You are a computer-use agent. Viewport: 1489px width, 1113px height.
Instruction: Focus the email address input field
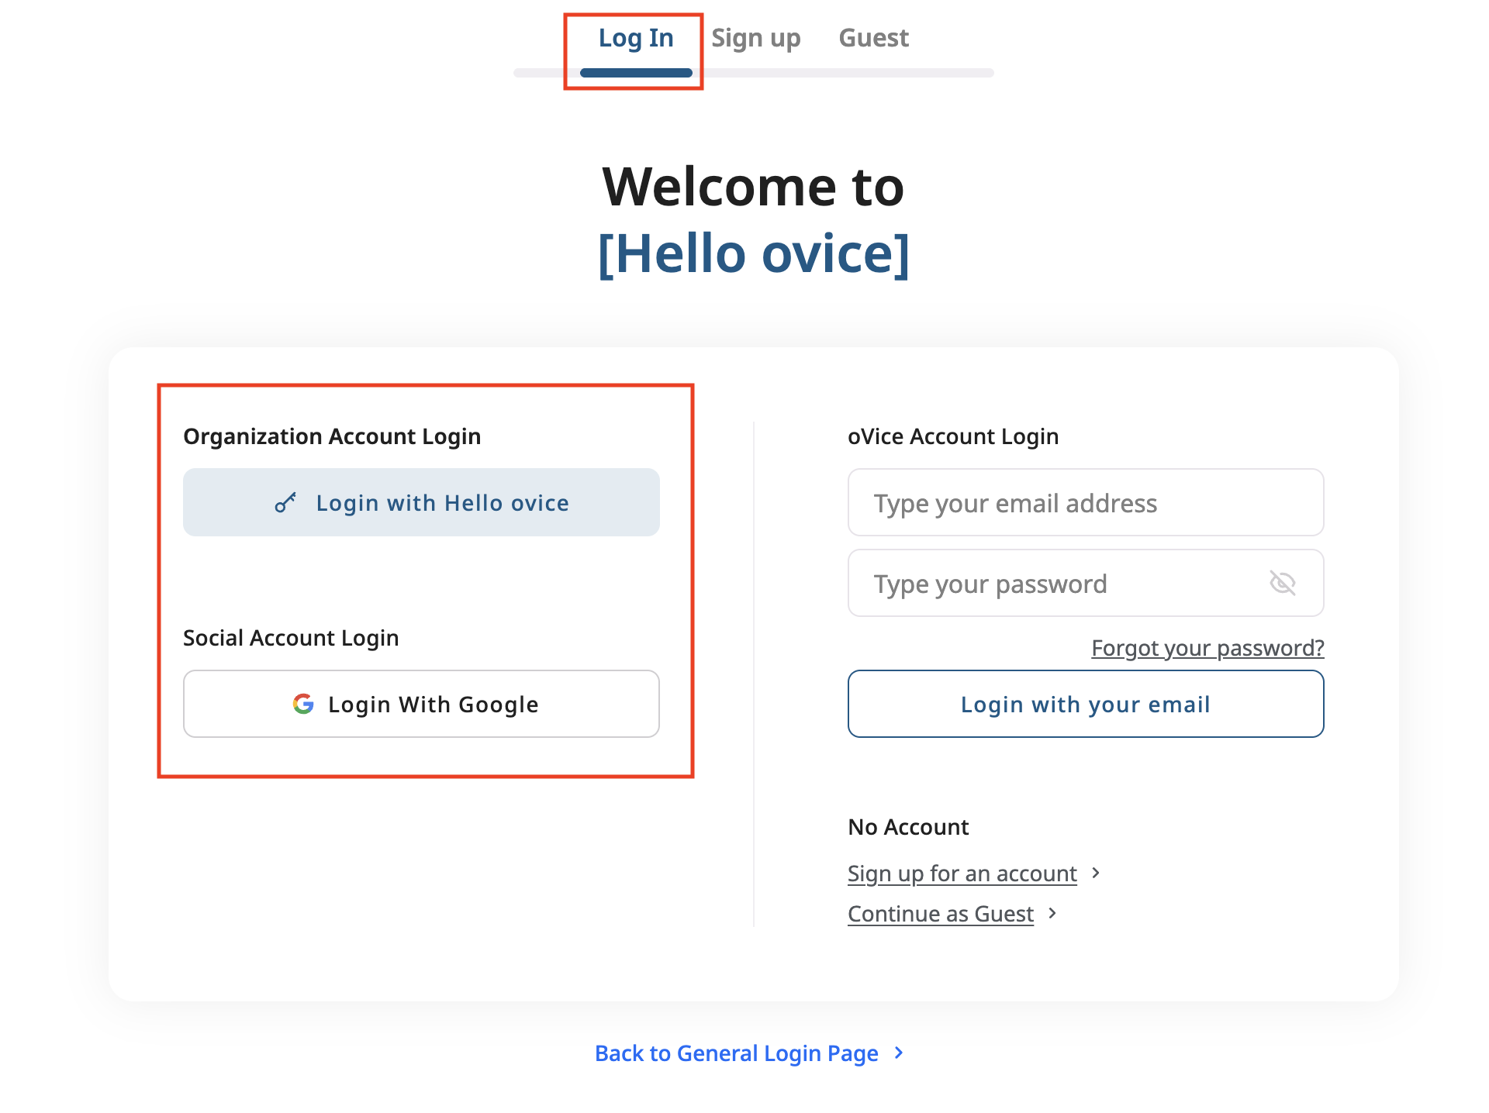[x=1086, y=502]
